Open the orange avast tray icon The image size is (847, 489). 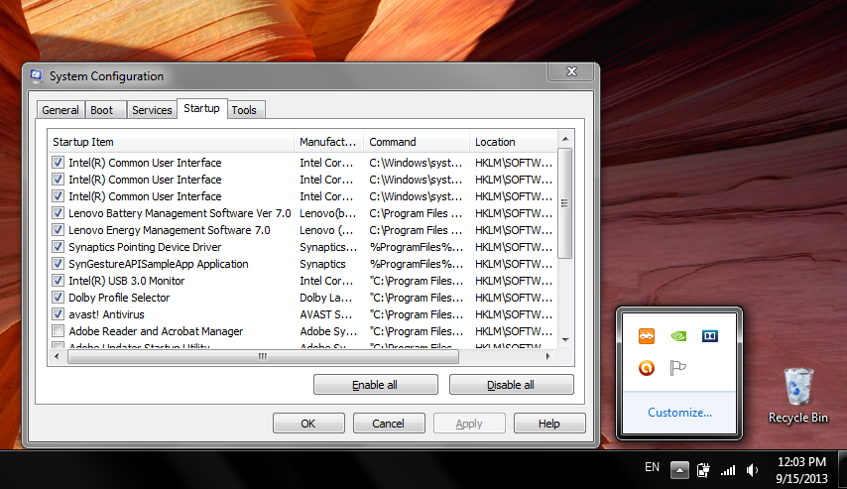tap(646, 336)
